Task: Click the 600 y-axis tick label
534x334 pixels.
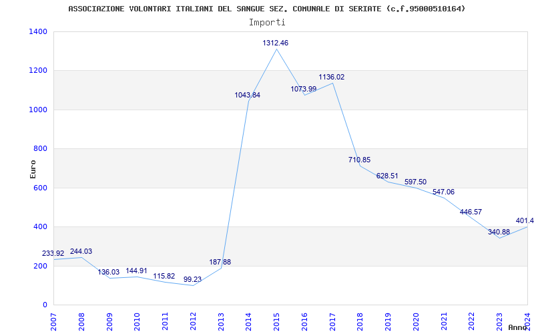Action: (x=41, y=188)
